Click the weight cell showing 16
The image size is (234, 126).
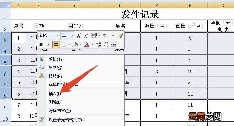(190, 71)
